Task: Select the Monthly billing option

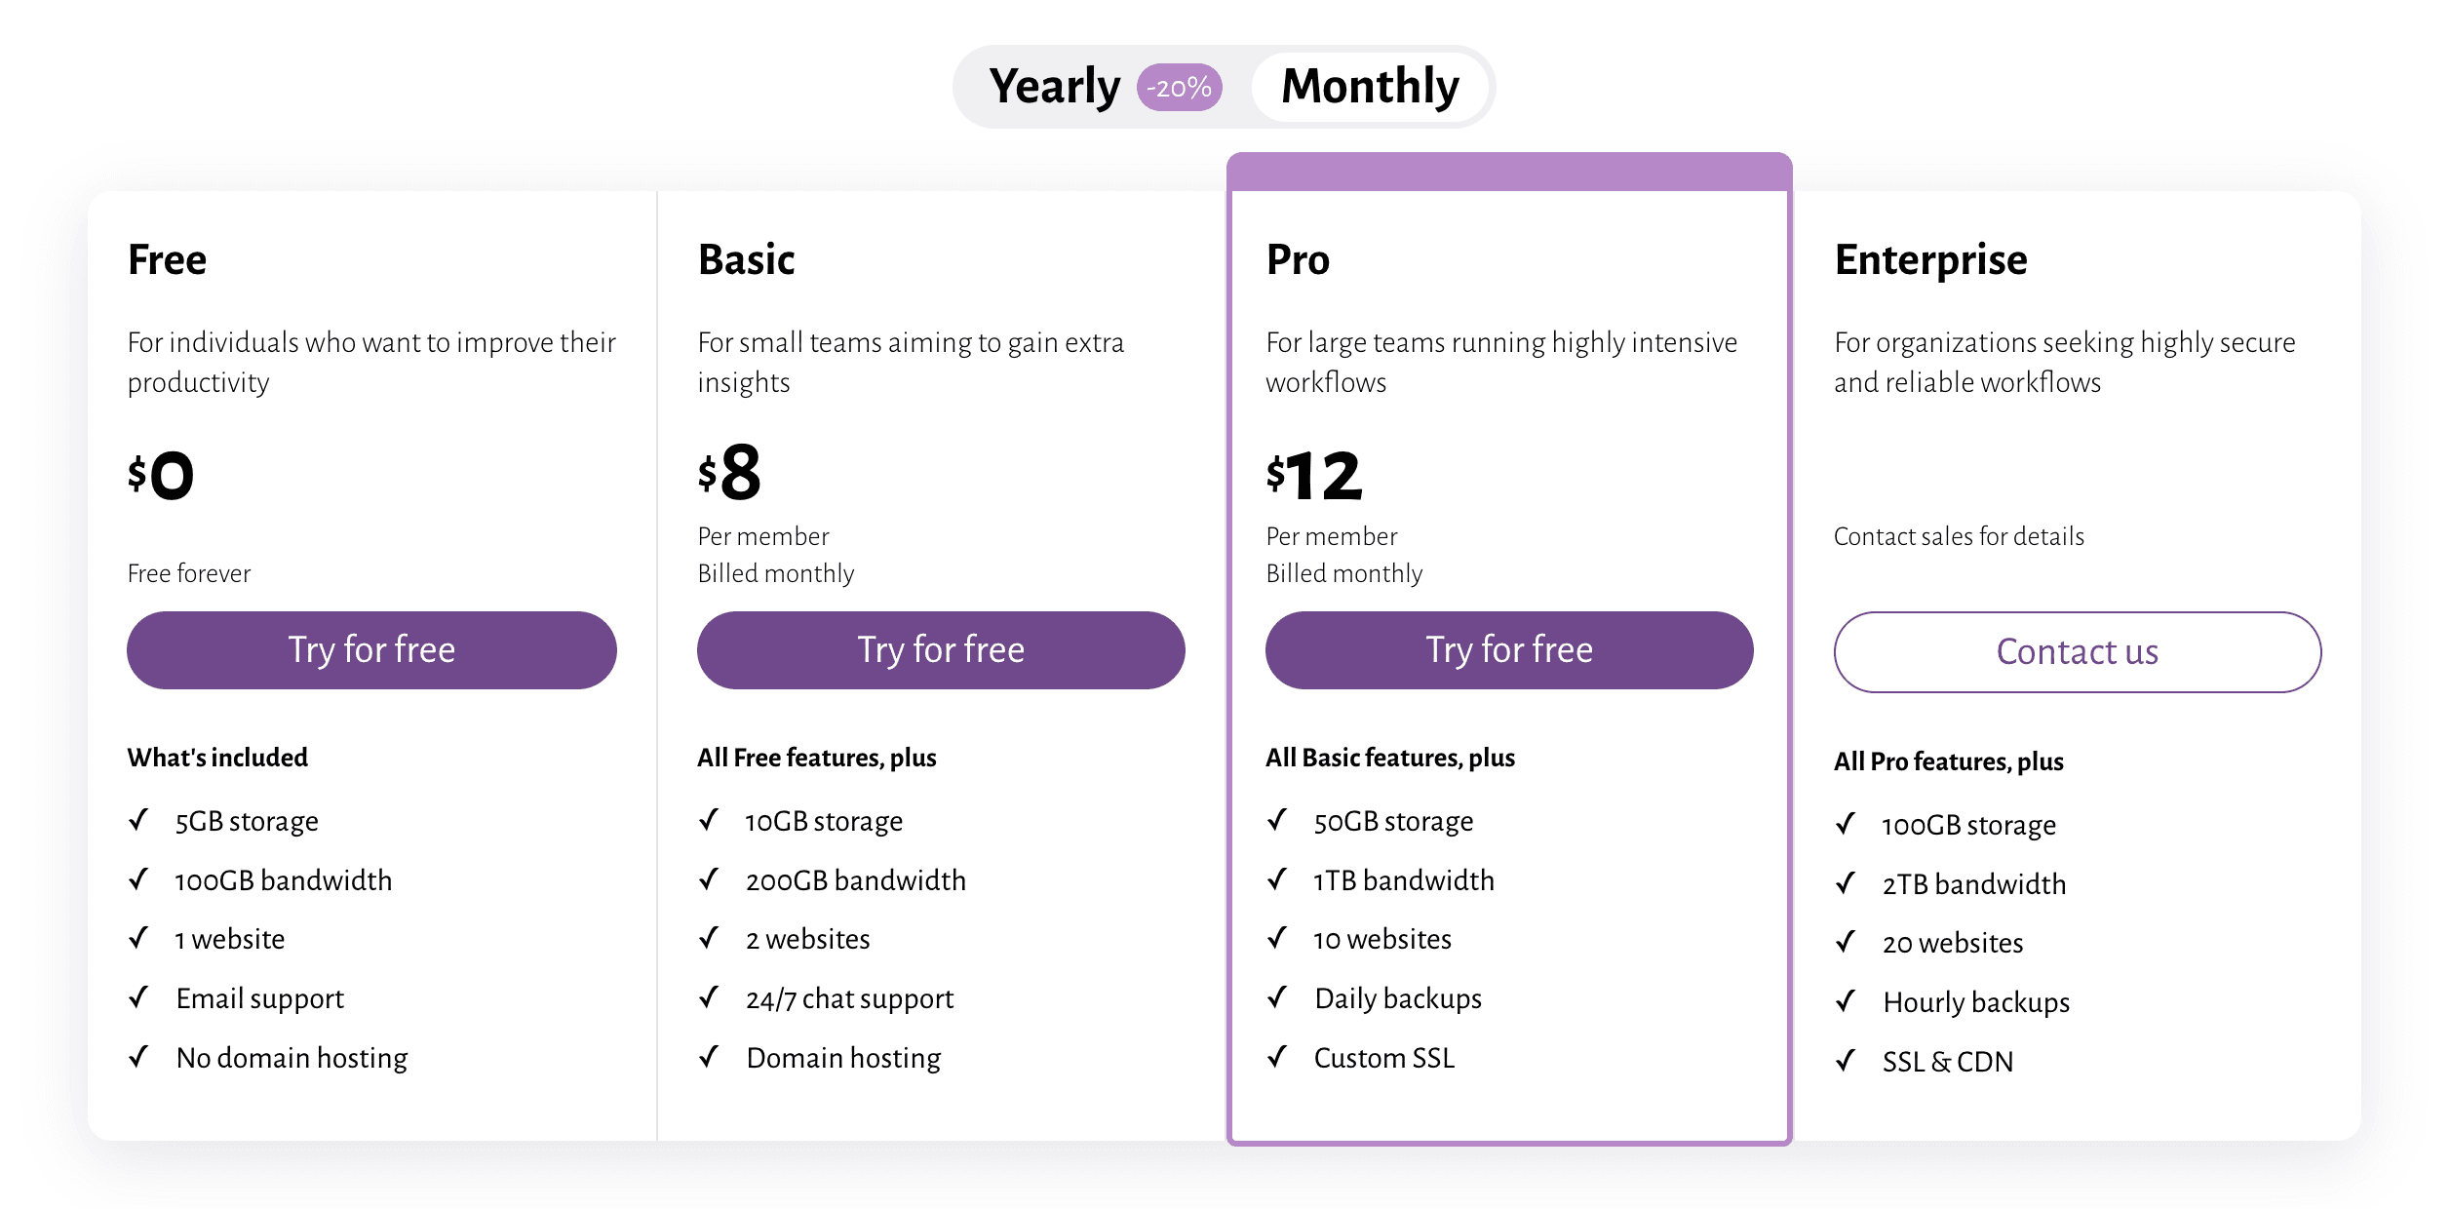Action: 1370,87
